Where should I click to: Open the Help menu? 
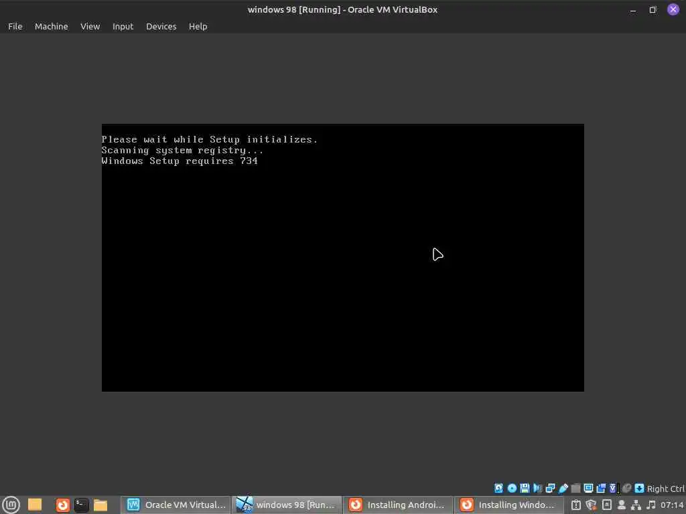tap(198, 26)
